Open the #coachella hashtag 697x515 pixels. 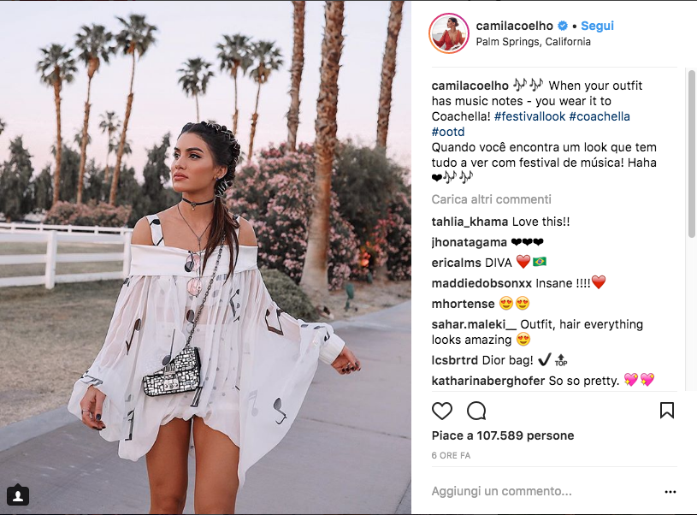pyautogui.click(x=600, y=116)
